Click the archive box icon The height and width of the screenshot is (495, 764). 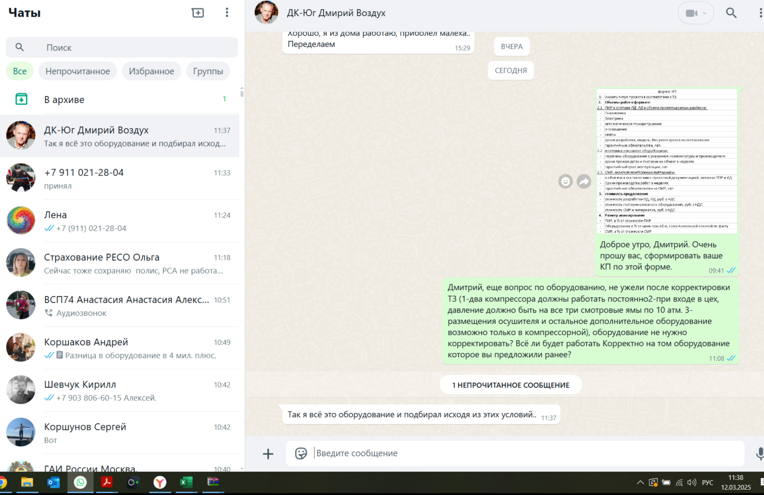tap(21, 99)
